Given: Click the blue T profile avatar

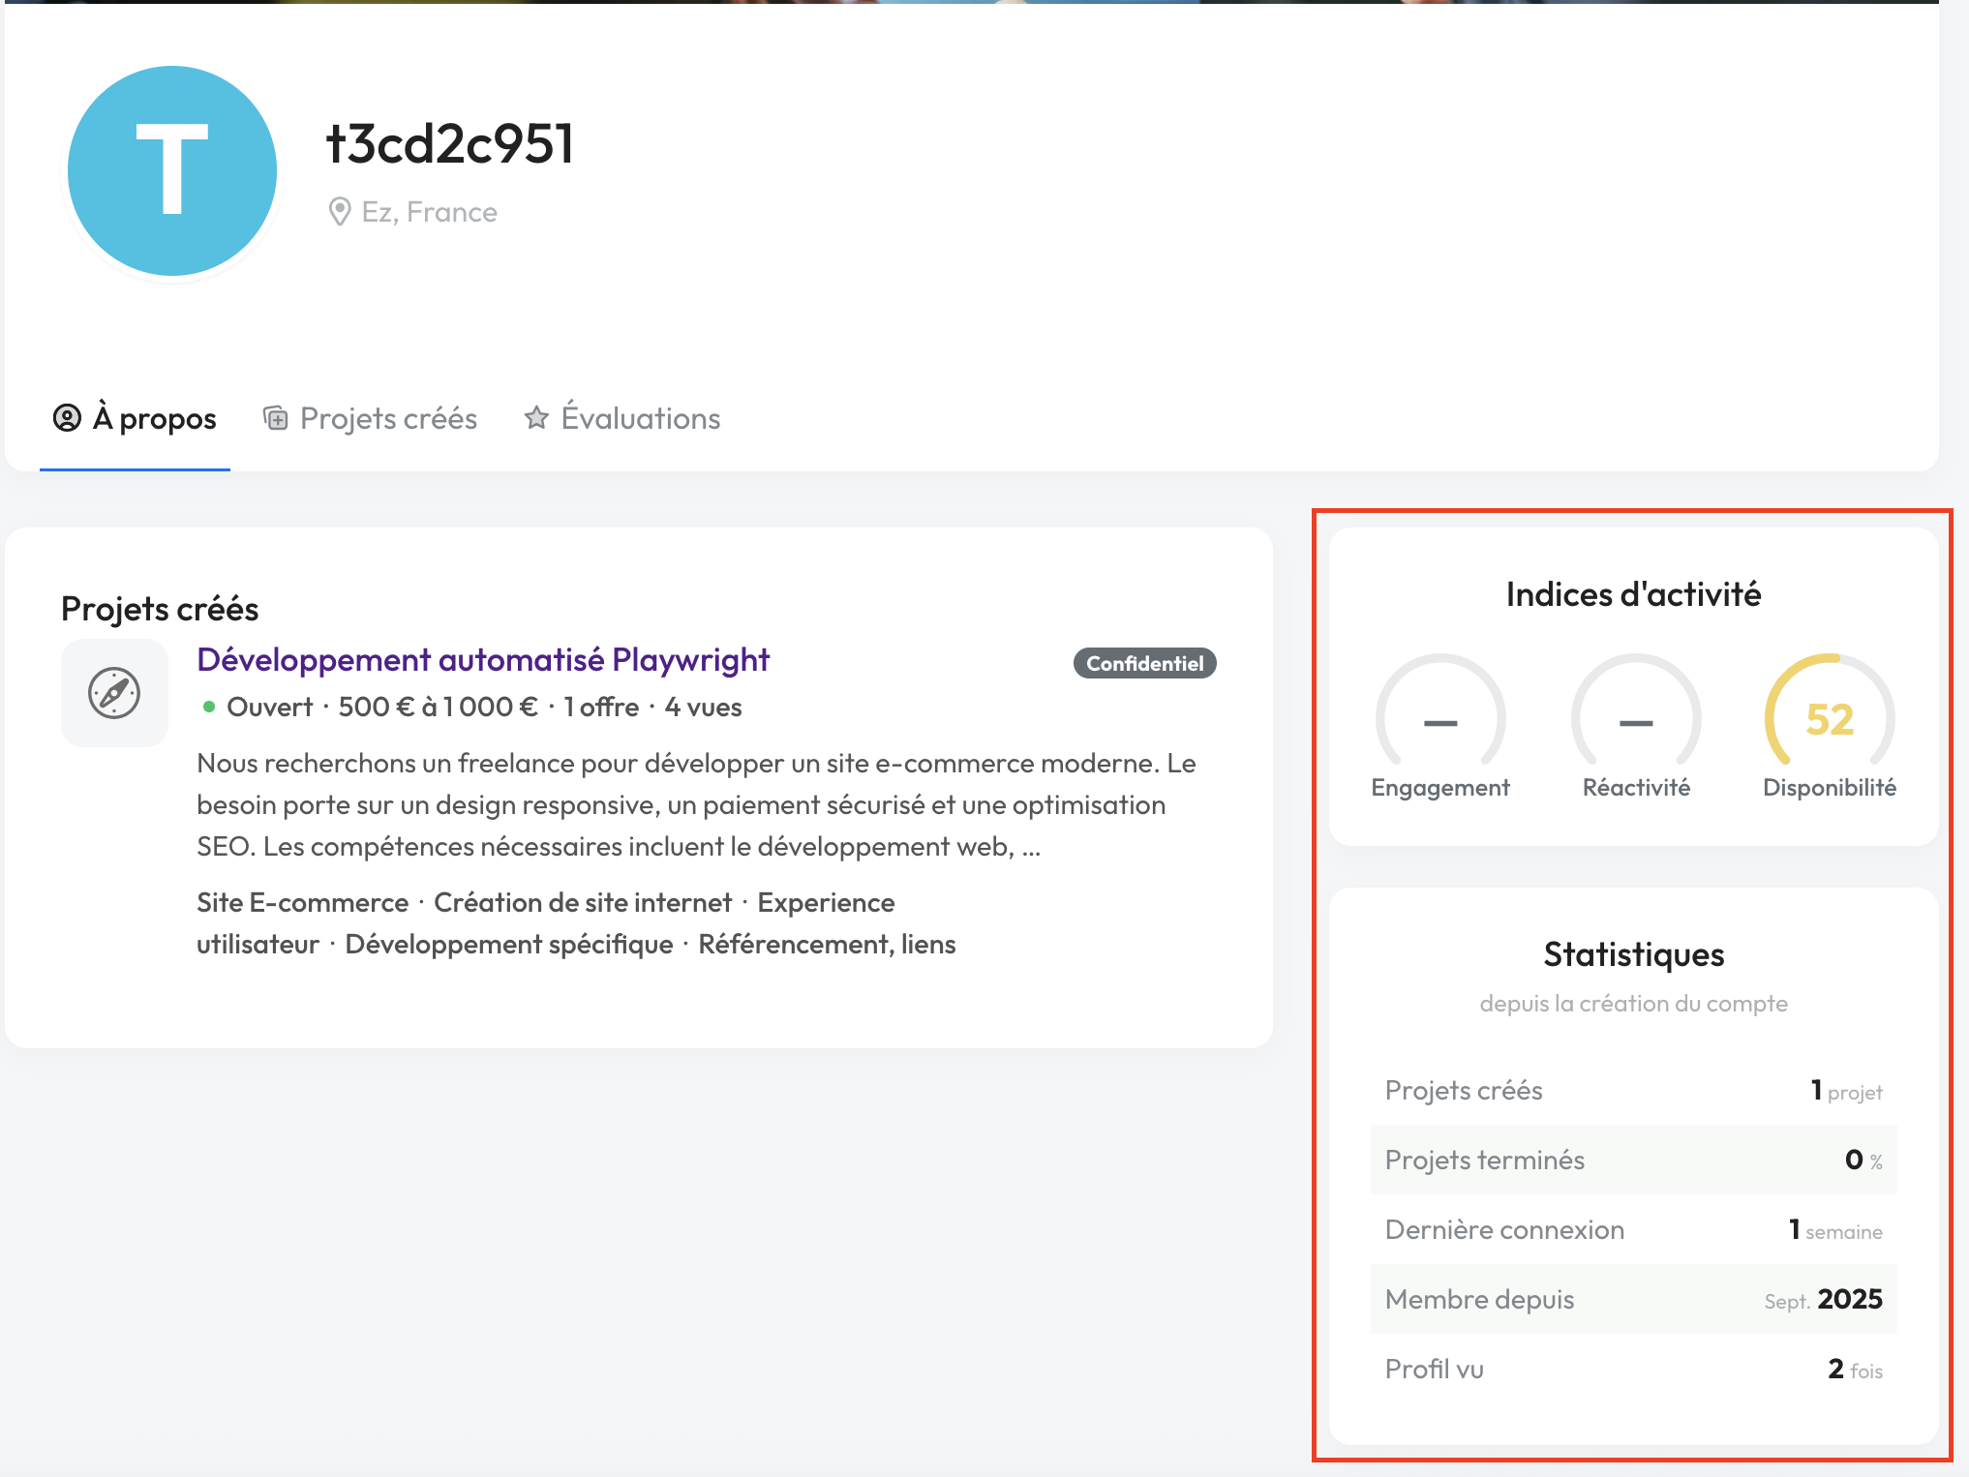Looking at the screenshot, I should coord(172,171).
